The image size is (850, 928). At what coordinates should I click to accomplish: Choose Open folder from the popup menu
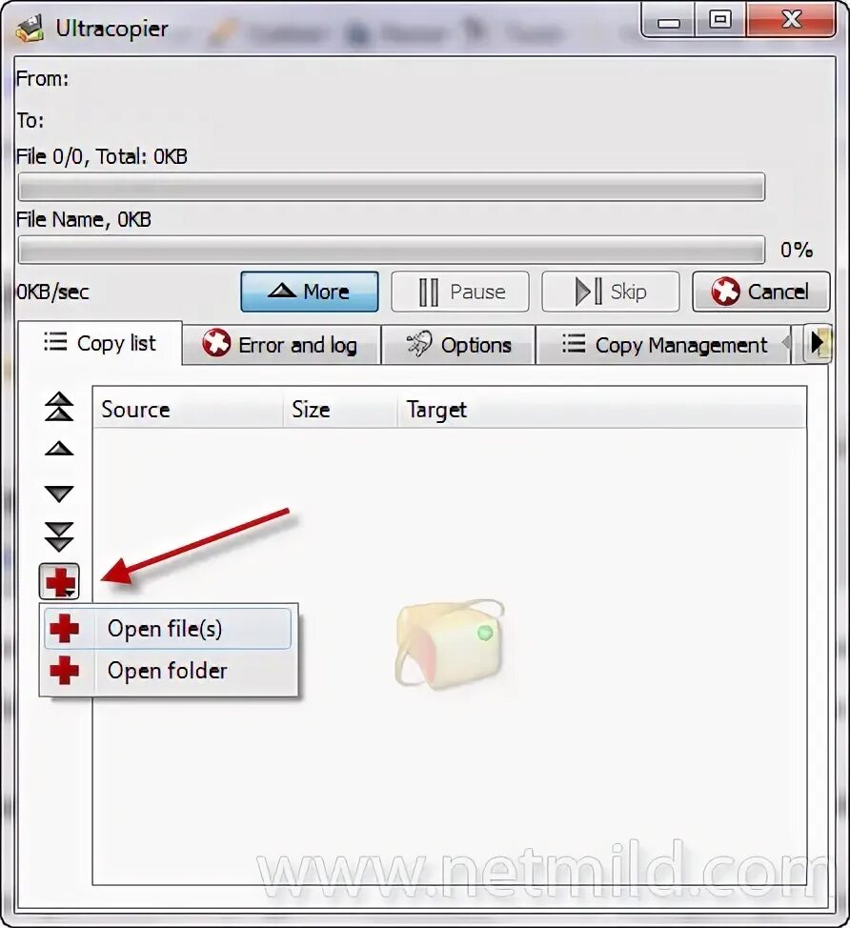point(168,671)
